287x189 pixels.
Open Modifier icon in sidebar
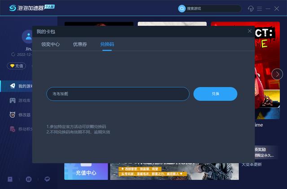(x=13, y=115)
